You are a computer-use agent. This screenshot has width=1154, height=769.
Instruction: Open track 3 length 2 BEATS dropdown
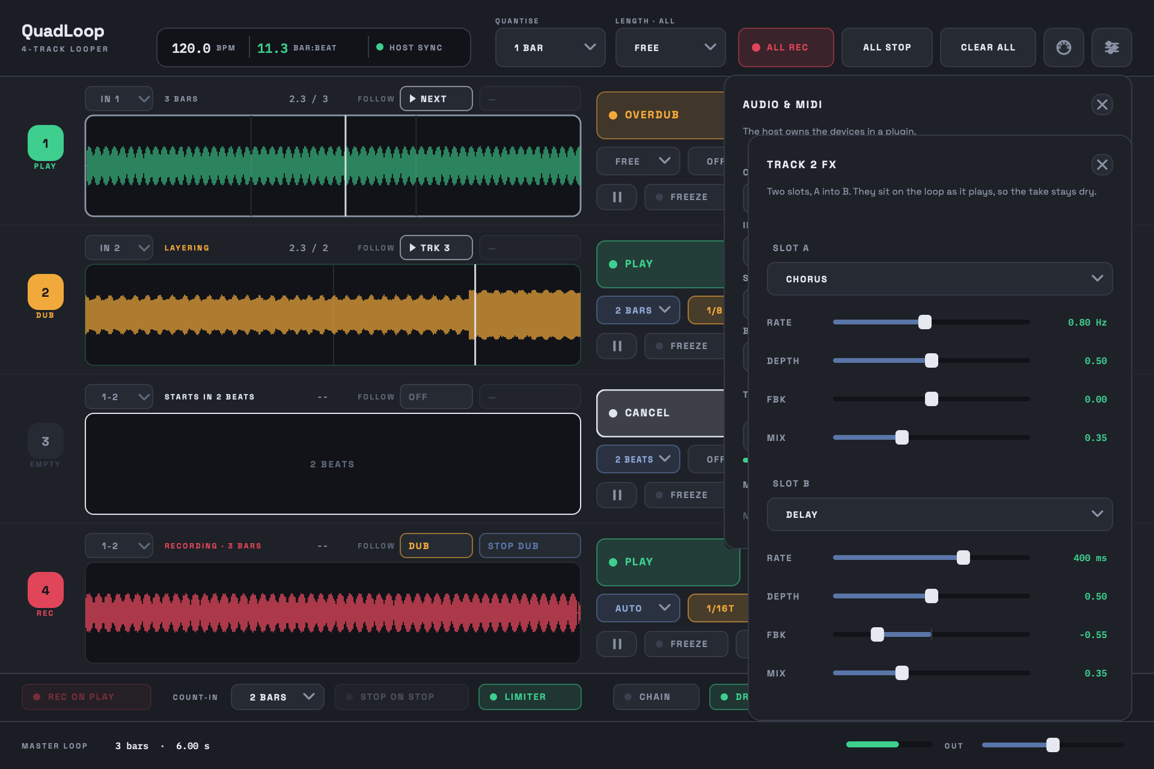638,459
